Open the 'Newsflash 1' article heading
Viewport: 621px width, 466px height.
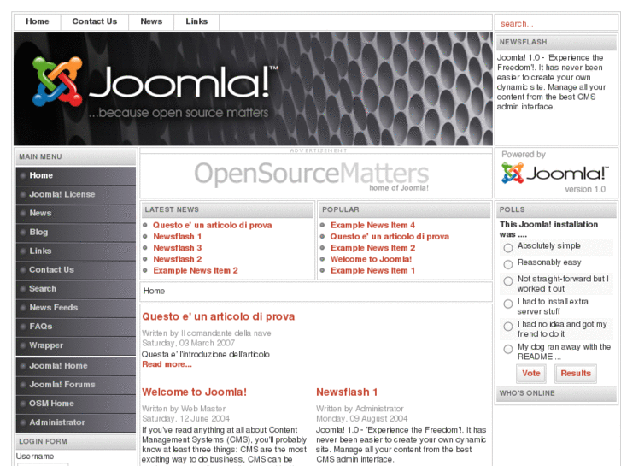click(347, 392)
